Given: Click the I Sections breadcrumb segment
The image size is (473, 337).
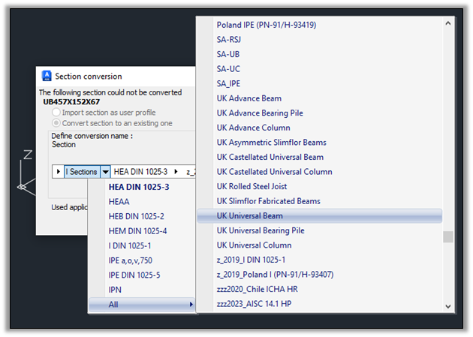Looking at the screenshot, I should pos(82,172).
